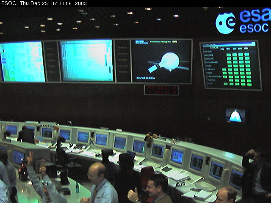Select the red digital countdown clock
The image size is (271, 203).
[x=161, y=90]
